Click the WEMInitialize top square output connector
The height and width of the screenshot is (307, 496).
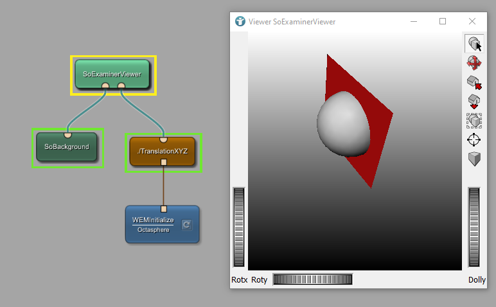(163, 209)
